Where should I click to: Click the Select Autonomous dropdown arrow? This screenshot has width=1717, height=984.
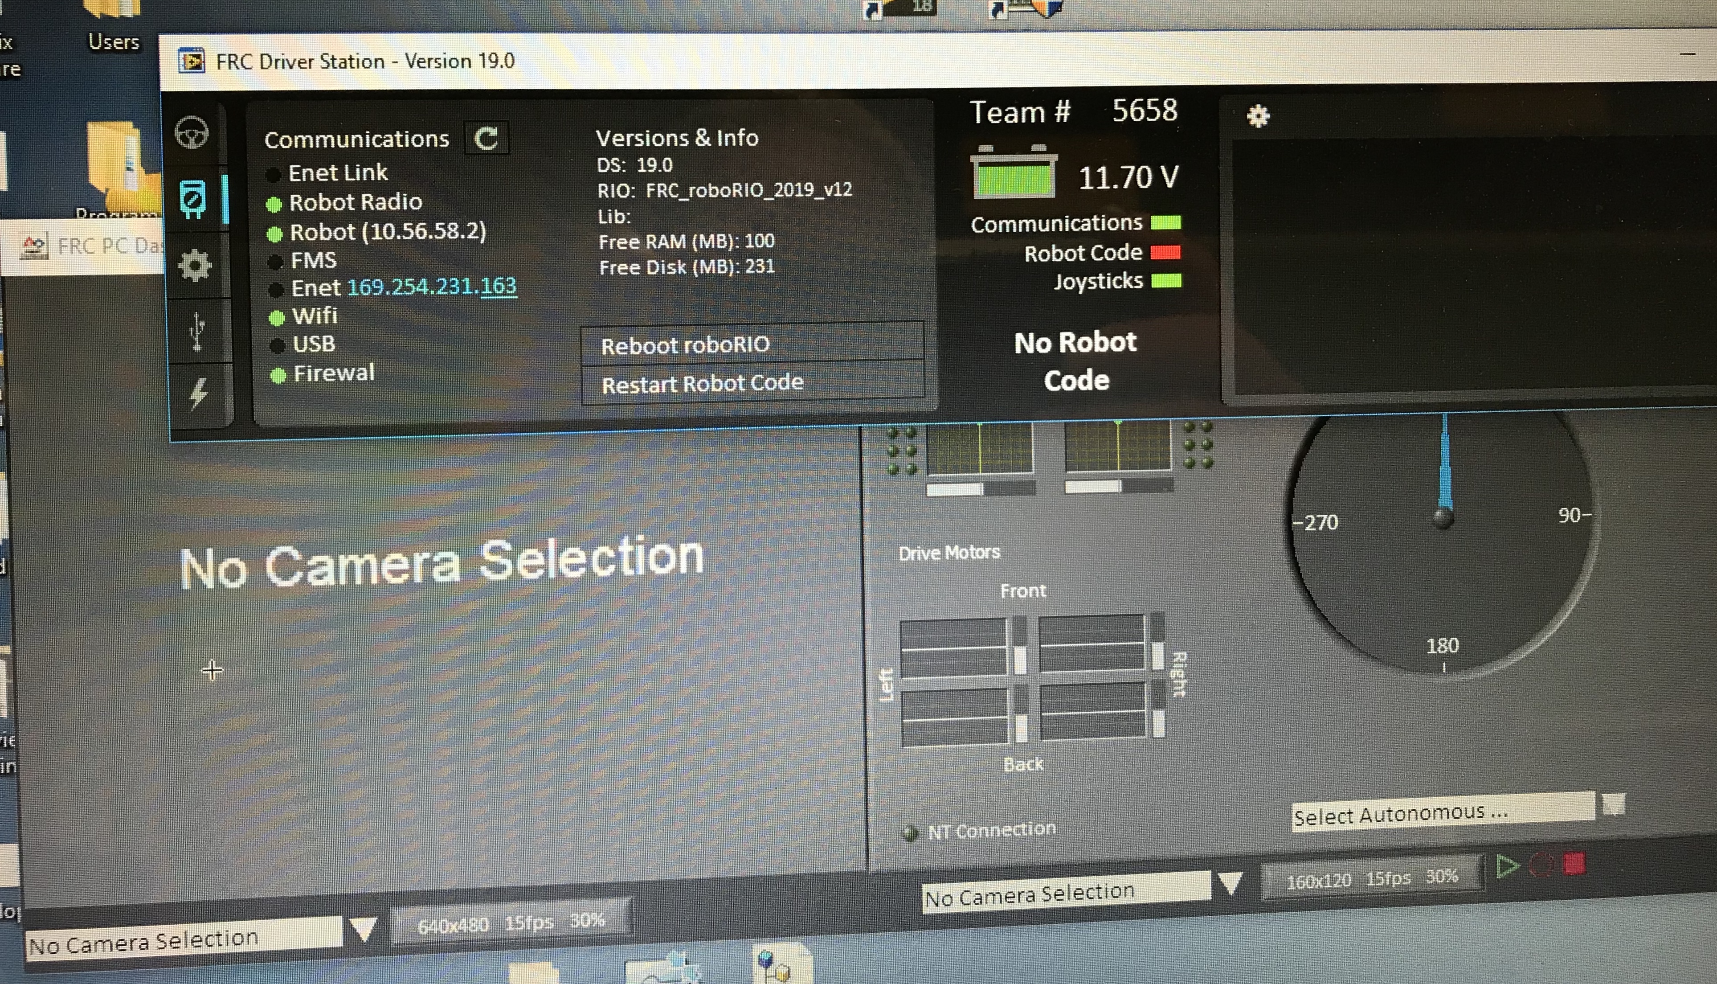coord(1614,804)
